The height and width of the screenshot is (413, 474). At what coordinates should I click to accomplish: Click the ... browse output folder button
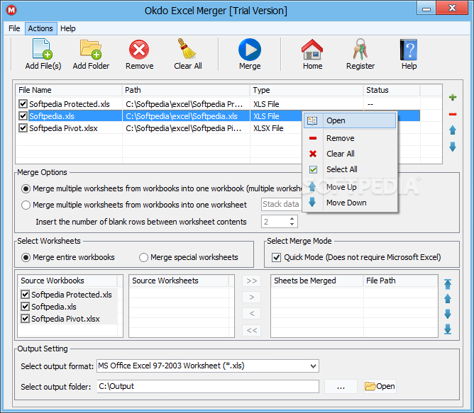click(341, 386)
